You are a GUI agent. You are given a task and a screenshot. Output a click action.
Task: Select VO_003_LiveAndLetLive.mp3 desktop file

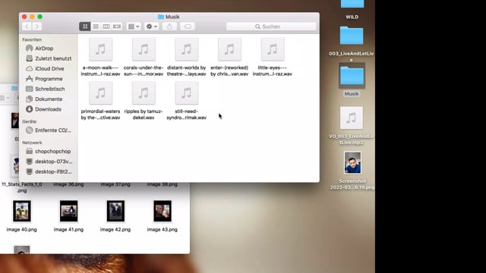[351, 118]
